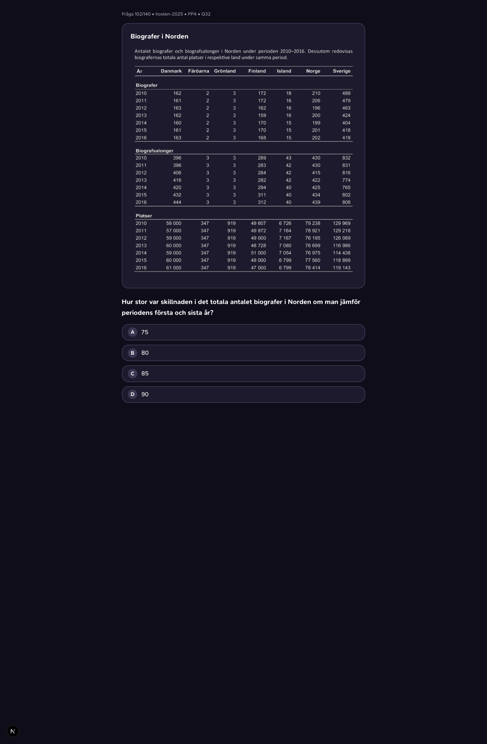The image size is (487, 744).
Task: Select answer option B with value 80
Action: (243, 353)
